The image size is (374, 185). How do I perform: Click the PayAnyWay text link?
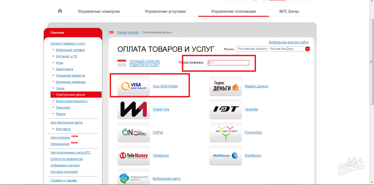pyautogui.click(x=253, y=132)
